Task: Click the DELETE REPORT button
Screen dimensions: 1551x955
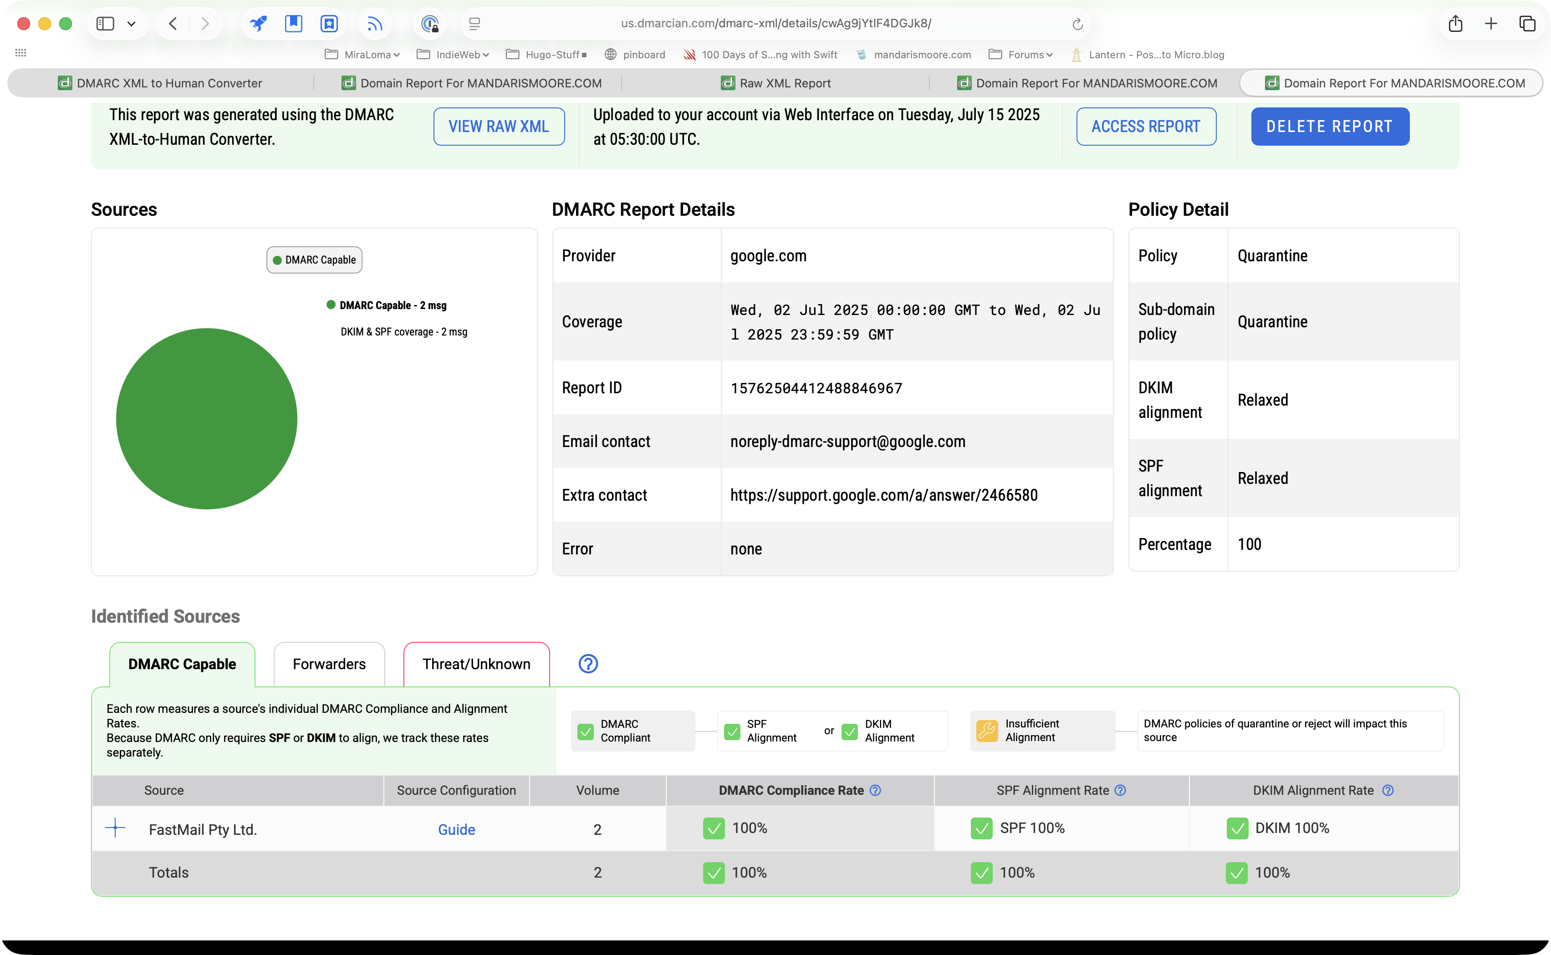Action: tap(1330, 127)
